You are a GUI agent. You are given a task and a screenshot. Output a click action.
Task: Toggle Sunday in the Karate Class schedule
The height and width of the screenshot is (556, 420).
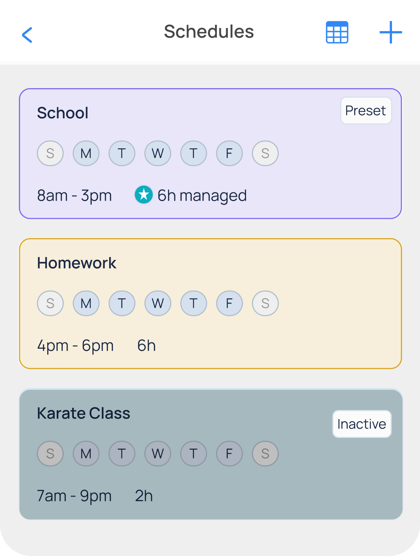click(x=50, y=454)
